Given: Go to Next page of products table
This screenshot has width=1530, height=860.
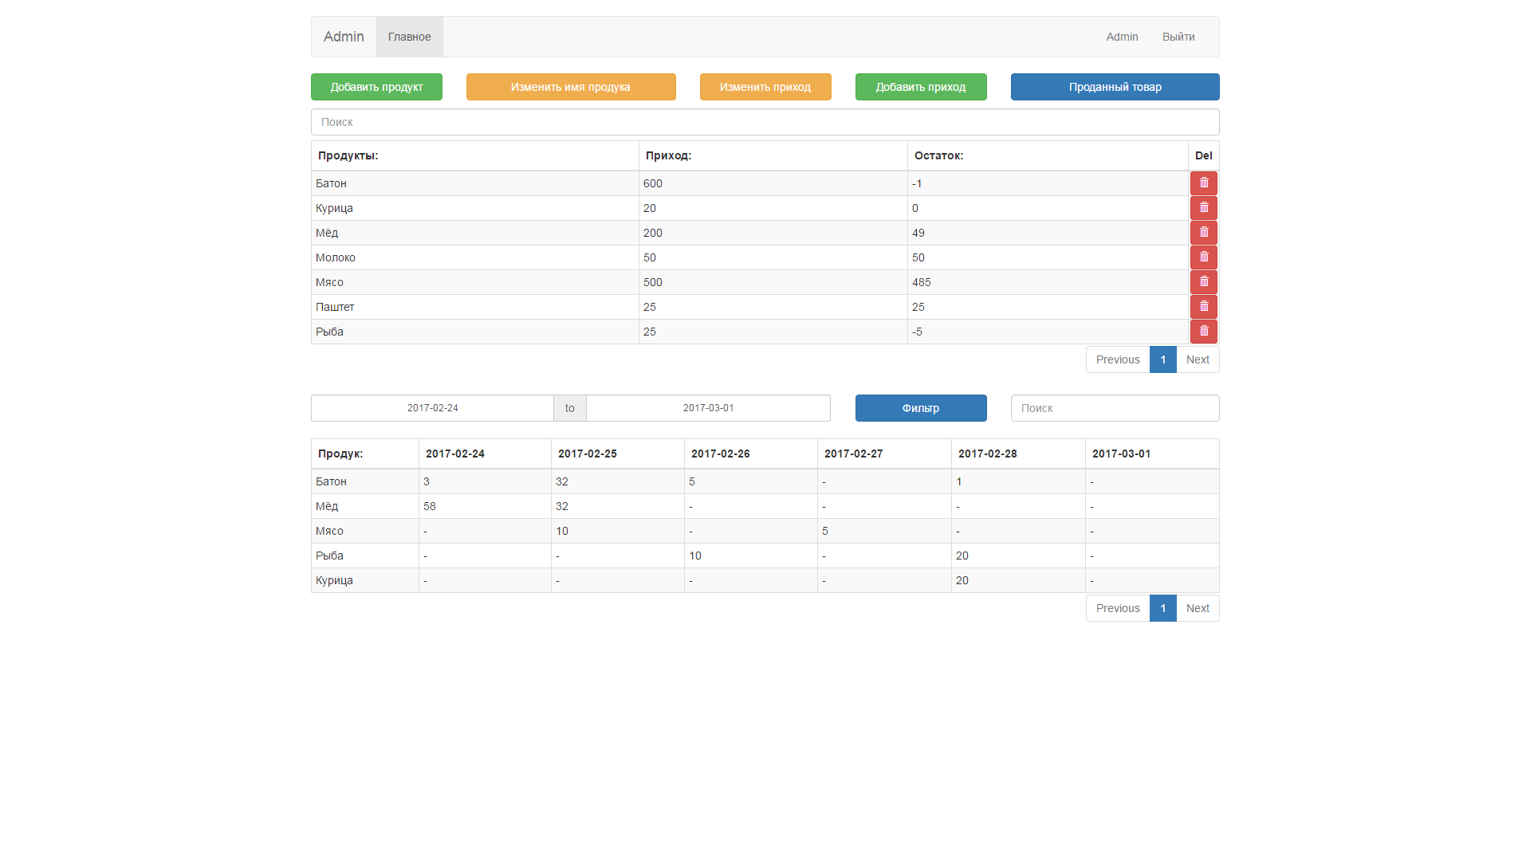Looking at the screenshot, I should [1198, 359].
